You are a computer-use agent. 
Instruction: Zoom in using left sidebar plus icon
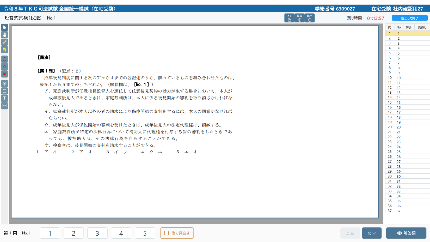point(4,84)
